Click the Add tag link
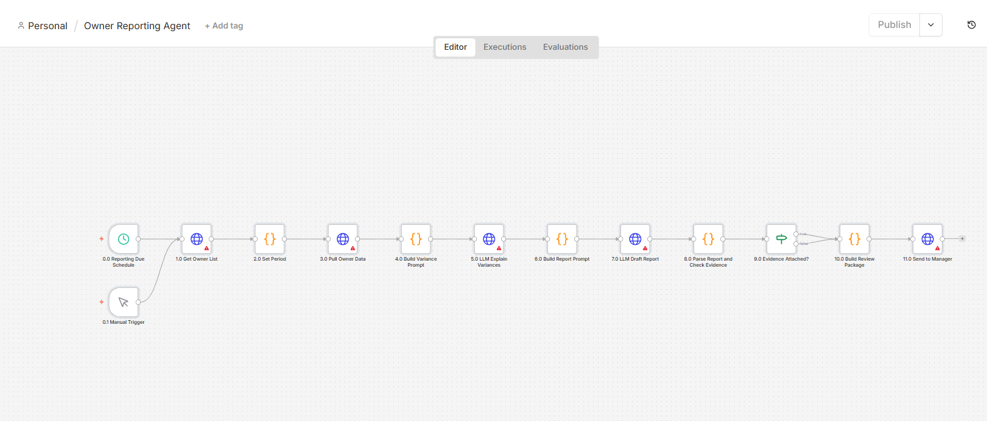The width and height of the screenshot is (987, 421). click(224, 26)
